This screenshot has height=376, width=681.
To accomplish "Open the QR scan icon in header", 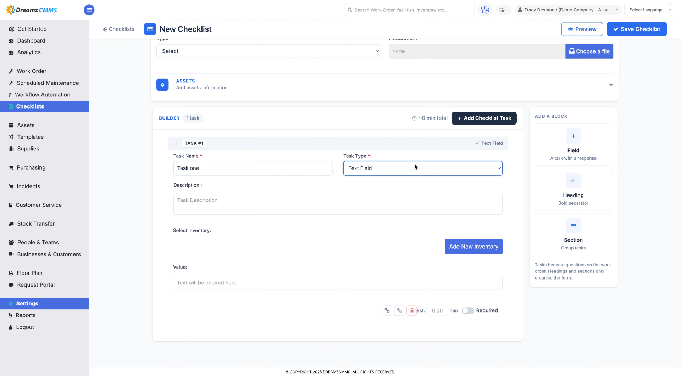I will (485, 10).
